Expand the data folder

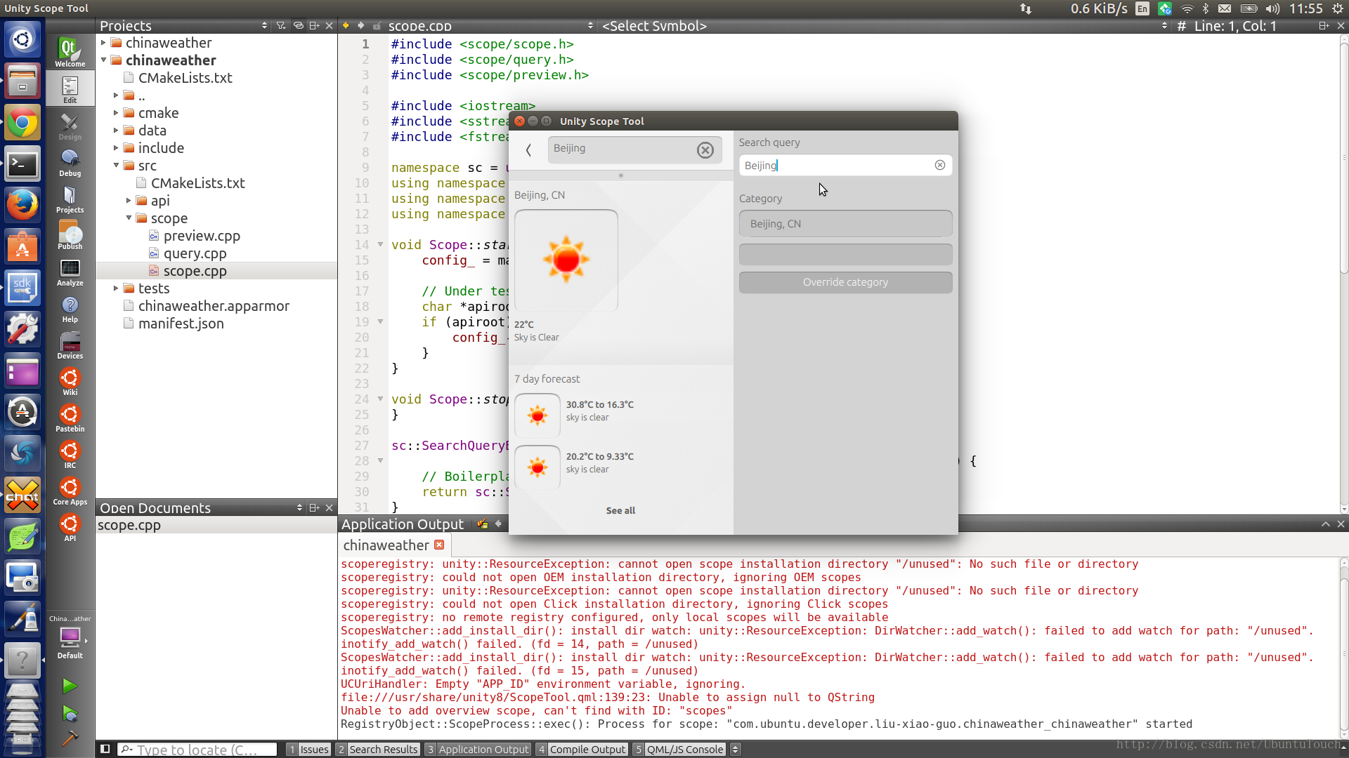pos(116,131)
